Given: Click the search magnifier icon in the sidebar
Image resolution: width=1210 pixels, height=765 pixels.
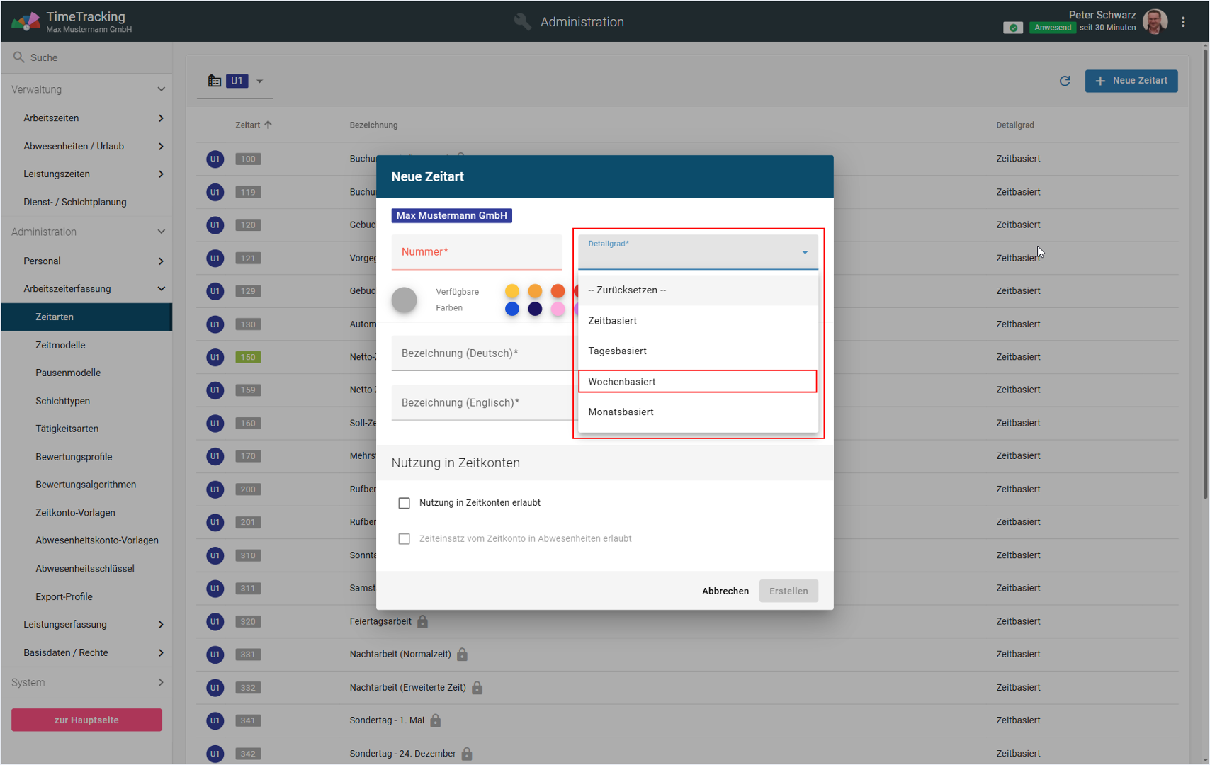Looking at the screenshot, I should tap(19, 57).
